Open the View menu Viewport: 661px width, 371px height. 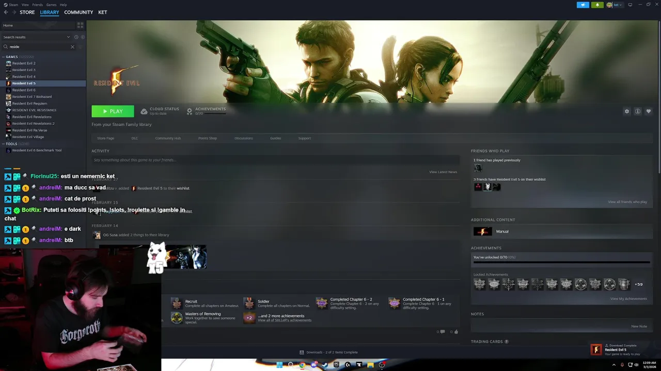[25, 5]
